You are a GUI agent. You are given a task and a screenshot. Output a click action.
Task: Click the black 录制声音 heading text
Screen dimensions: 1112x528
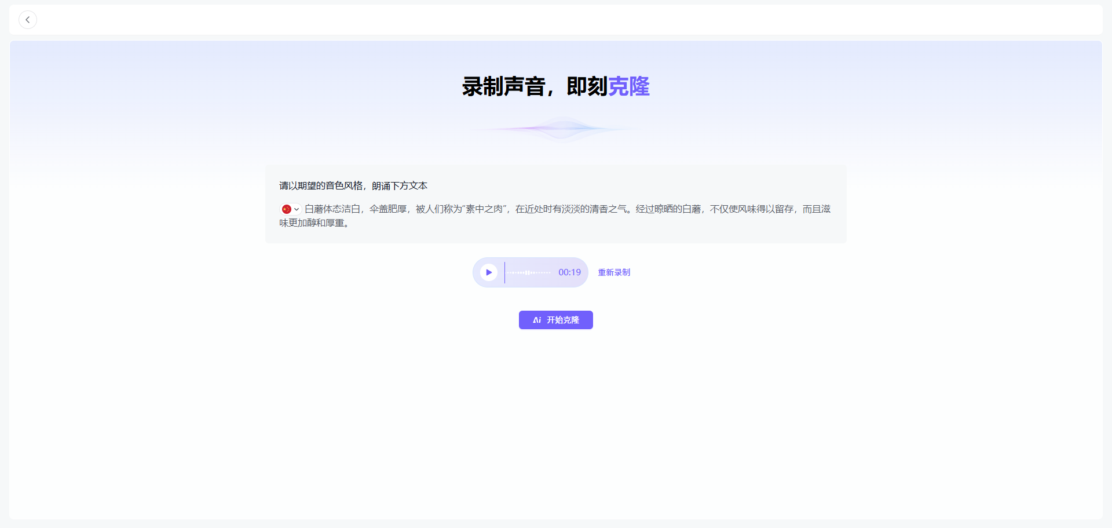(503, 87)
